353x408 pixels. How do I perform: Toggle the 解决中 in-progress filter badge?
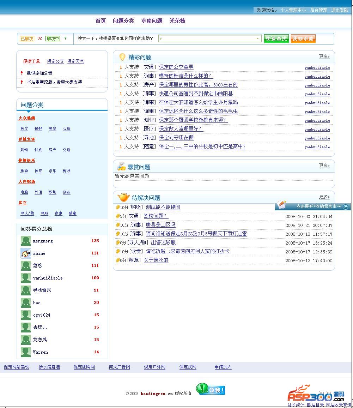[x=53, y=38]
